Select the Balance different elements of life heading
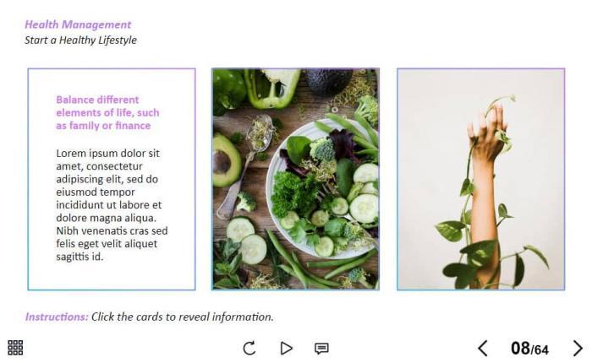The height and width of the screenshot is (363, 592). [x=107, y=113]
